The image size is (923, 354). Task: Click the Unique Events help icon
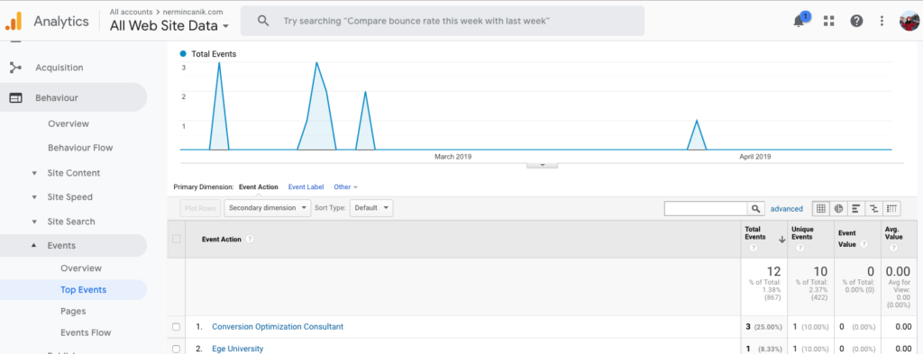(x=800, y=248)
